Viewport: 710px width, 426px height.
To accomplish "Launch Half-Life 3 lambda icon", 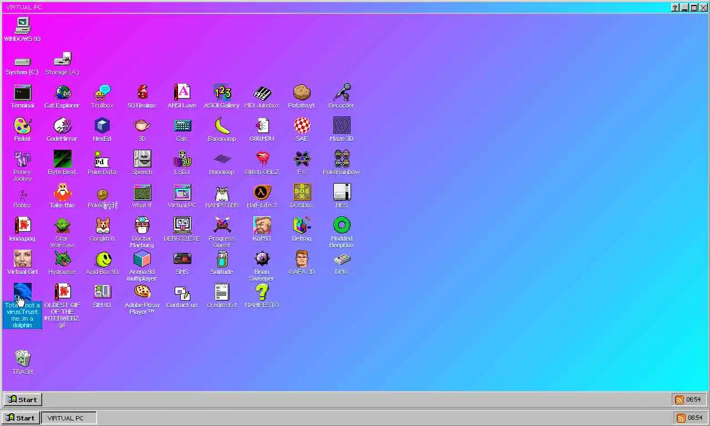I will 262,192.
